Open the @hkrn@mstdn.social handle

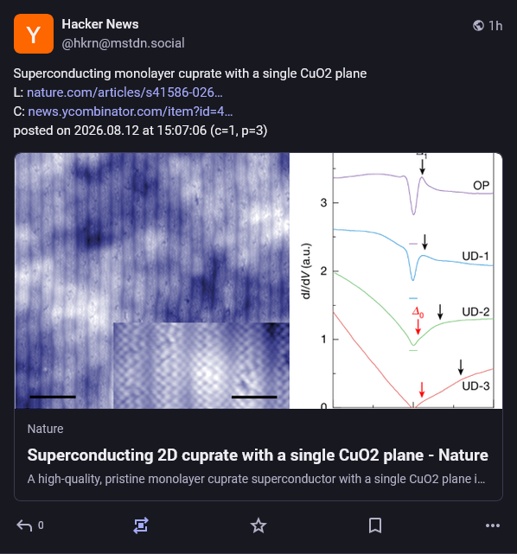pos(123,43)
